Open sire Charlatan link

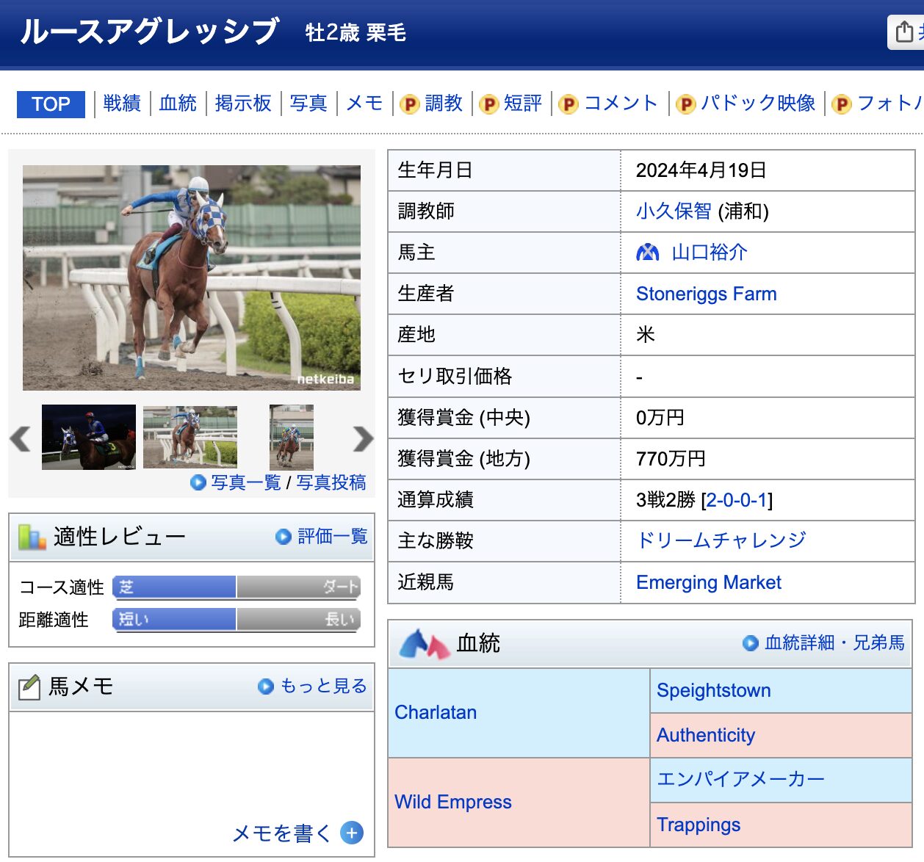[x=436, y=712]
